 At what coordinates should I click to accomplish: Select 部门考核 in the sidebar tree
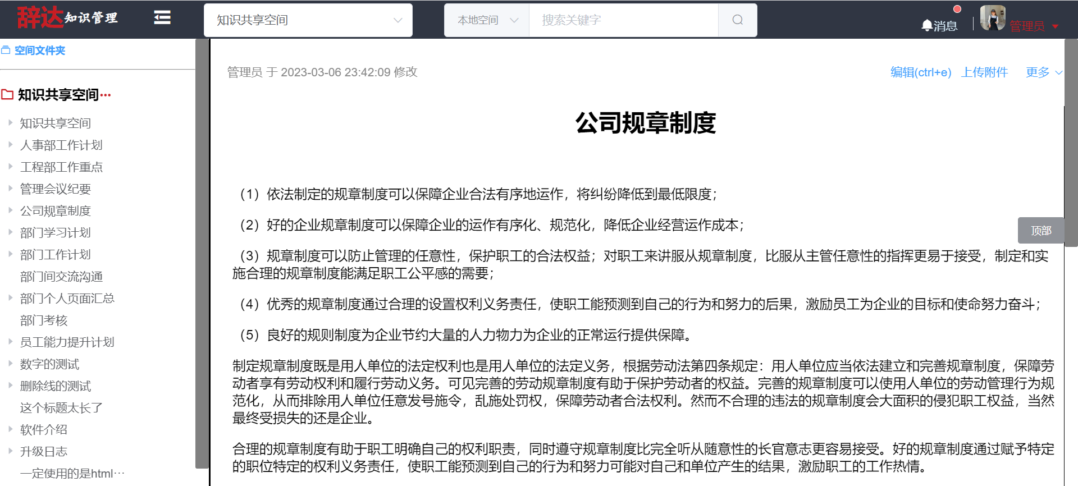pos(44,320)
